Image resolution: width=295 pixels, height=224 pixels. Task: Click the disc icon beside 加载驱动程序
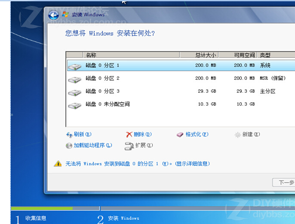tap(69, 146)
